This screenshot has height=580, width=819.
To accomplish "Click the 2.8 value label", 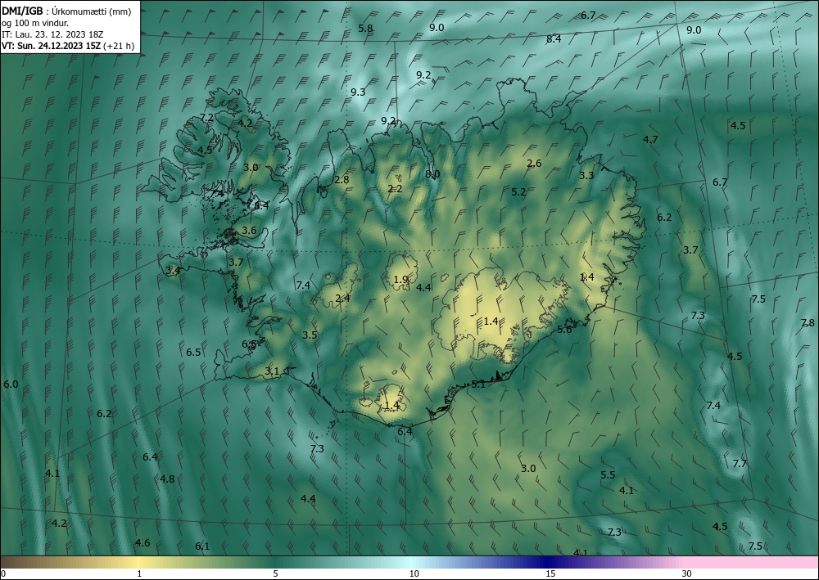I will pos(342,180).
